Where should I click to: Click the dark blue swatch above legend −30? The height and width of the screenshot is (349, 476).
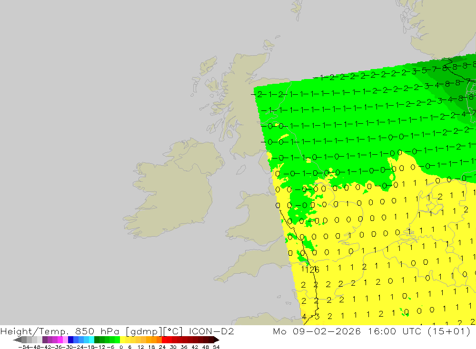coord(71,340)
